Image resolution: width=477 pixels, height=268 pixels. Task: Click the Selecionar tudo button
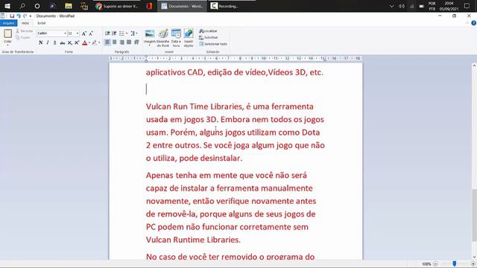point(213,44)
